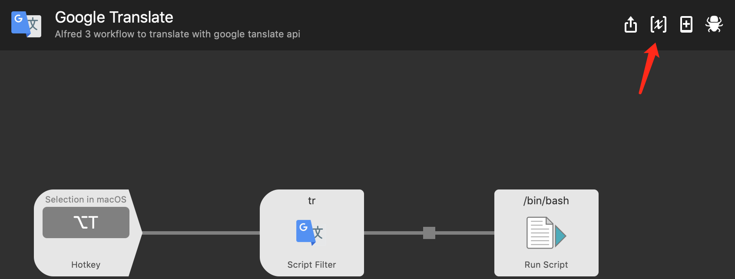Select the workflow subtitle description text

177,34
